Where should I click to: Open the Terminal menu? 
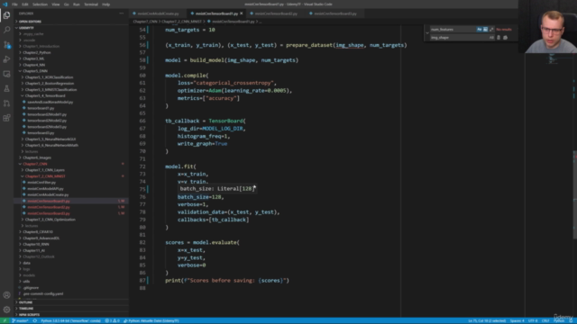coord(91,4)
